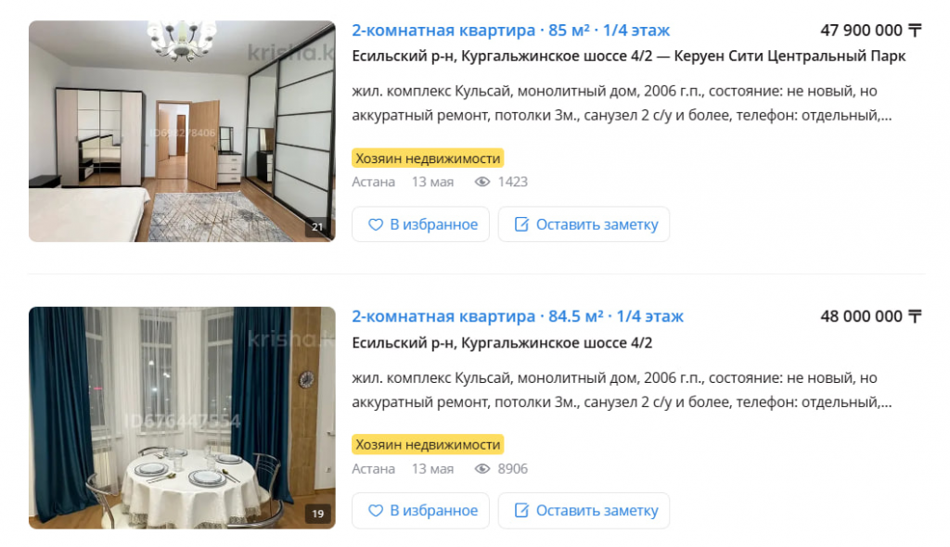
Task: Click the Керуен Сити Центральный Парк address line
Action: 629,57
